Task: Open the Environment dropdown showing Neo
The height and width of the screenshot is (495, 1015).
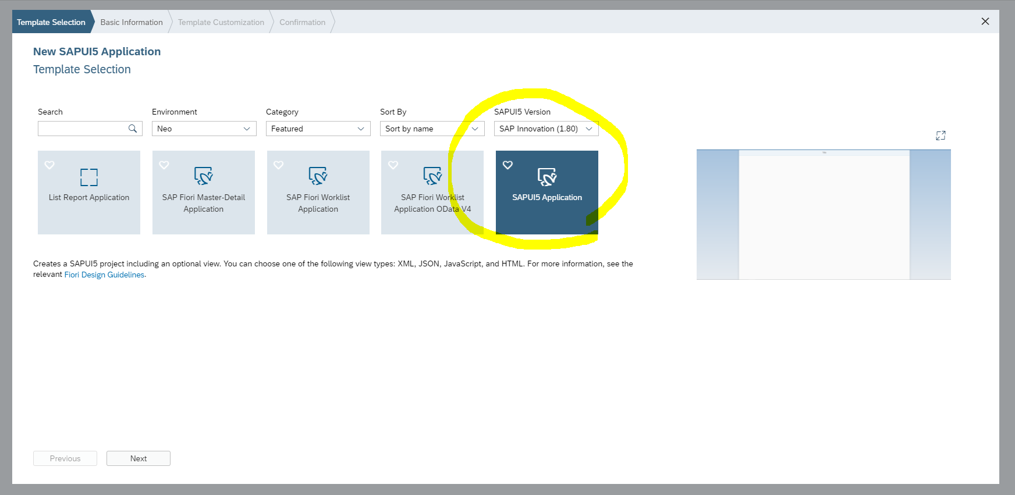Action: coord(204,129)
